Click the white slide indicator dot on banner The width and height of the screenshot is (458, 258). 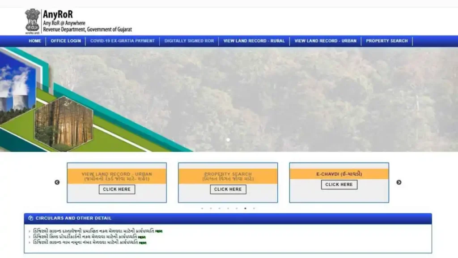click(228, 140)
